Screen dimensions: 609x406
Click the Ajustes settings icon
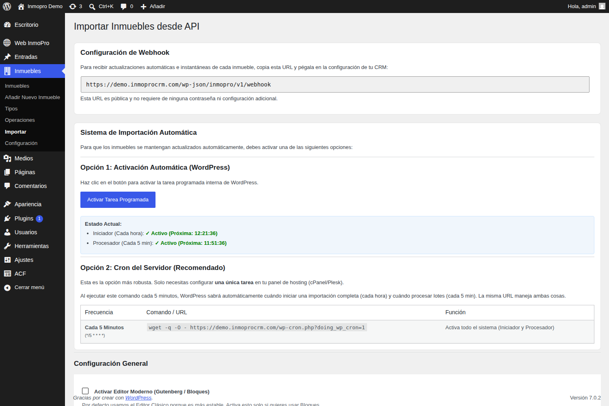(x=7, y=260)
